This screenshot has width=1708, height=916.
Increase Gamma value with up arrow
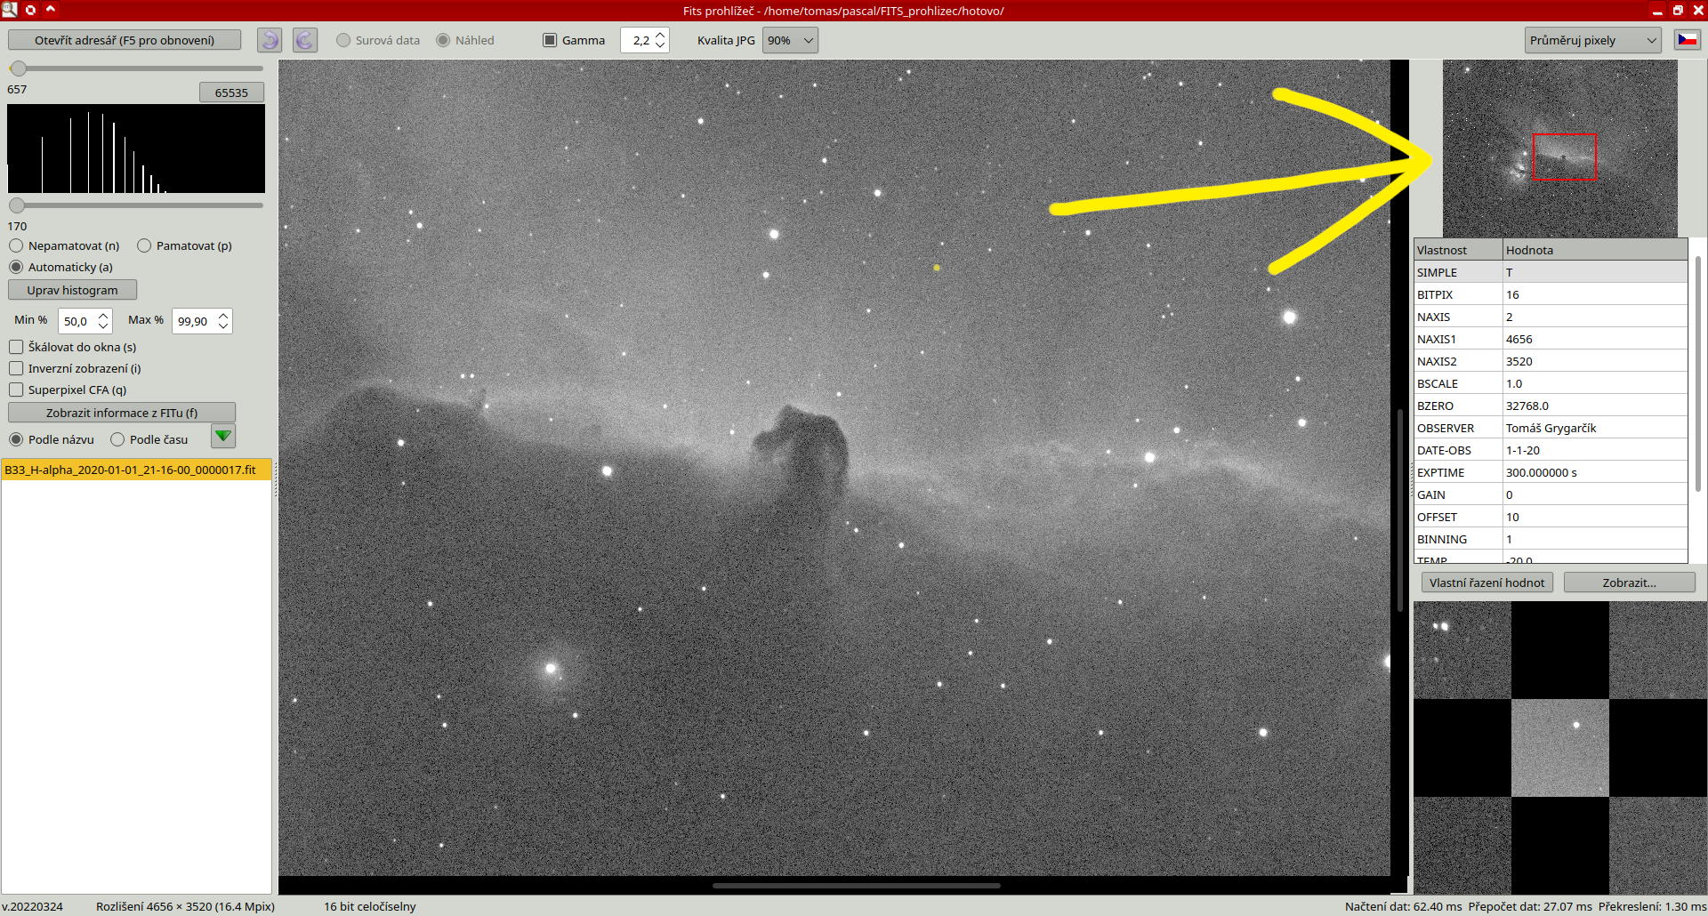click(660, 36)
